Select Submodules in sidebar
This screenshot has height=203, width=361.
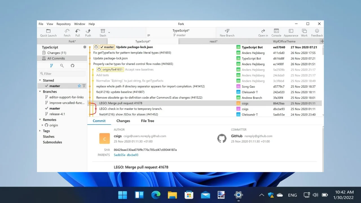(52, 142)
